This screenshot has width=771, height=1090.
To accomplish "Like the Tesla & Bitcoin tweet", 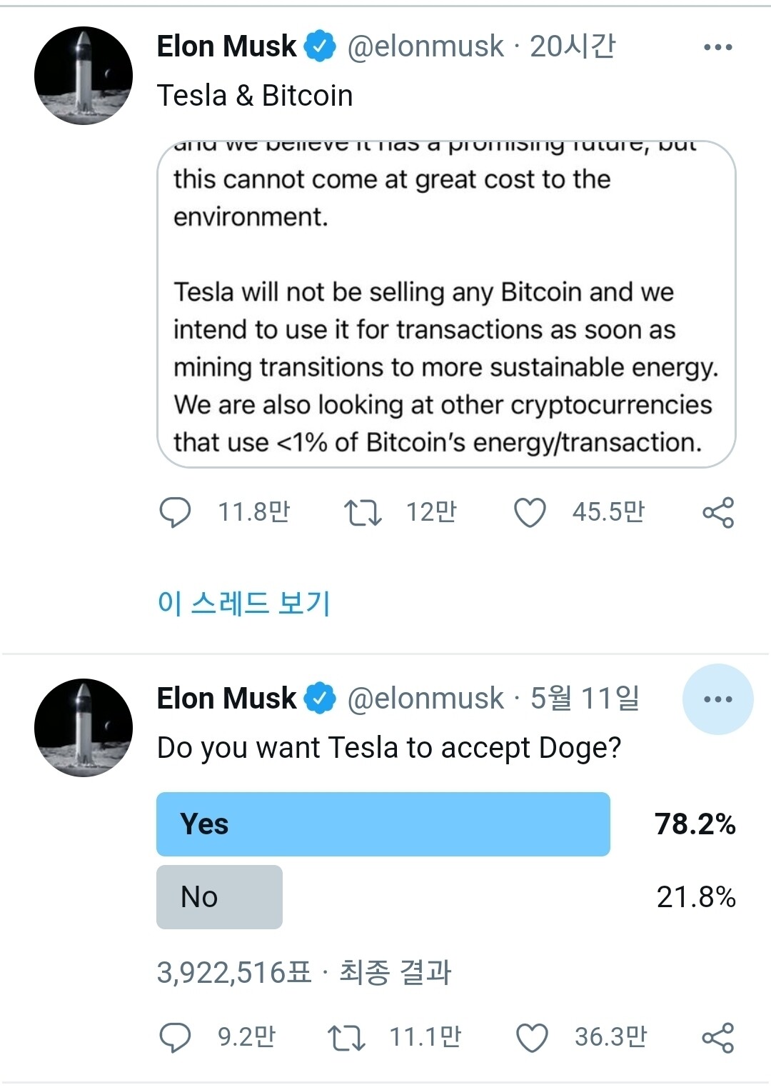I will (530, 512).
